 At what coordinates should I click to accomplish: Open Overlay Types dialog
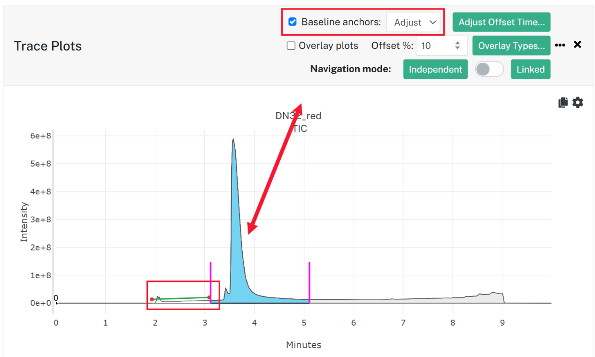(x=511, y=46)
